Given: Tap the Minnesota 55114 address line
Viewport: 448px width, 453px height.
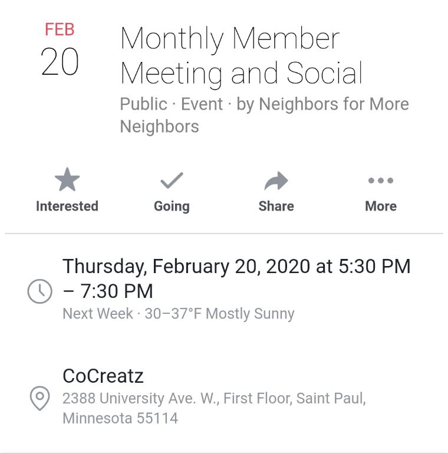Looking at the screenshot, I should (120, 418).
